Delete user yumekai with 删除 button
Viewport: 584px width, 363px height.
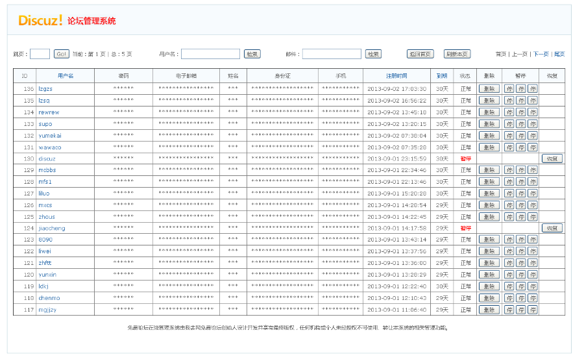coord(489,136)
